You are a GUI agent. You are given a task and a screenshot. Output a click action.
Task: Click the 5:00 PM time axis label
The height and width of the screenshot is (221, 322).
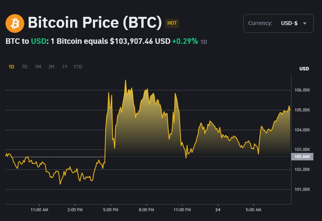click(110, 210)
